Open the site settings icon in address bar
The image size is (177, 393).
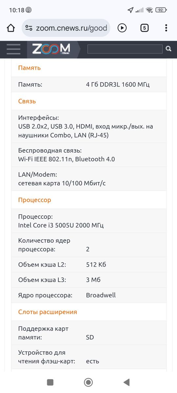(x=29, y=28)
